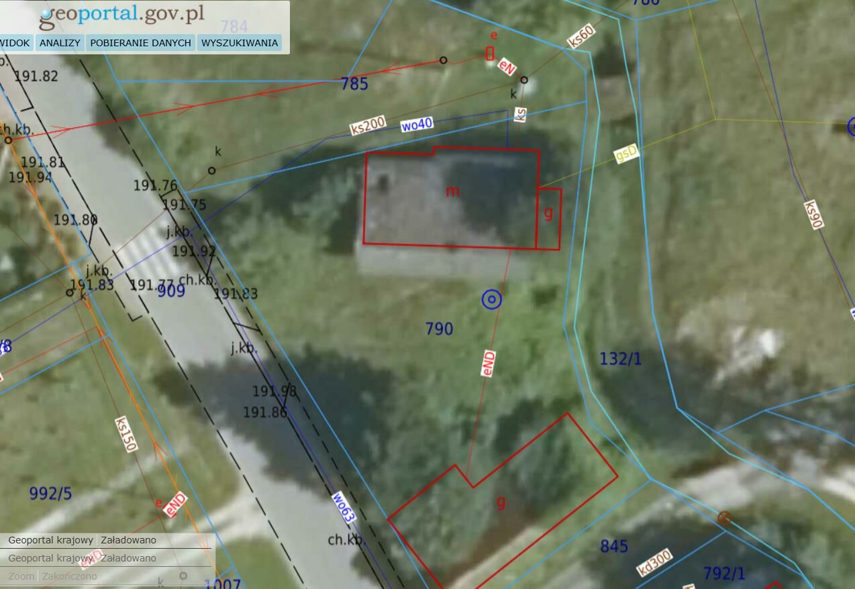Click the orange crossed-circle symbol near kd300
Viewport: 855px width, 589px height.
(724, 518)
